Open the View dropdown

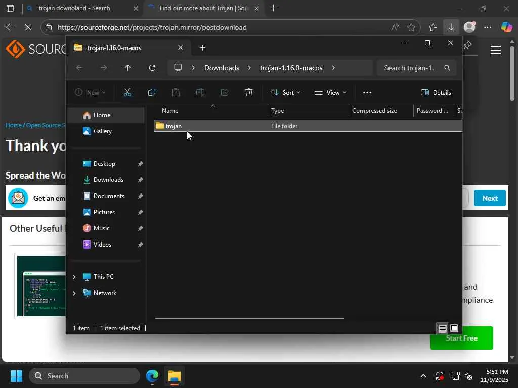pos(330,93)
